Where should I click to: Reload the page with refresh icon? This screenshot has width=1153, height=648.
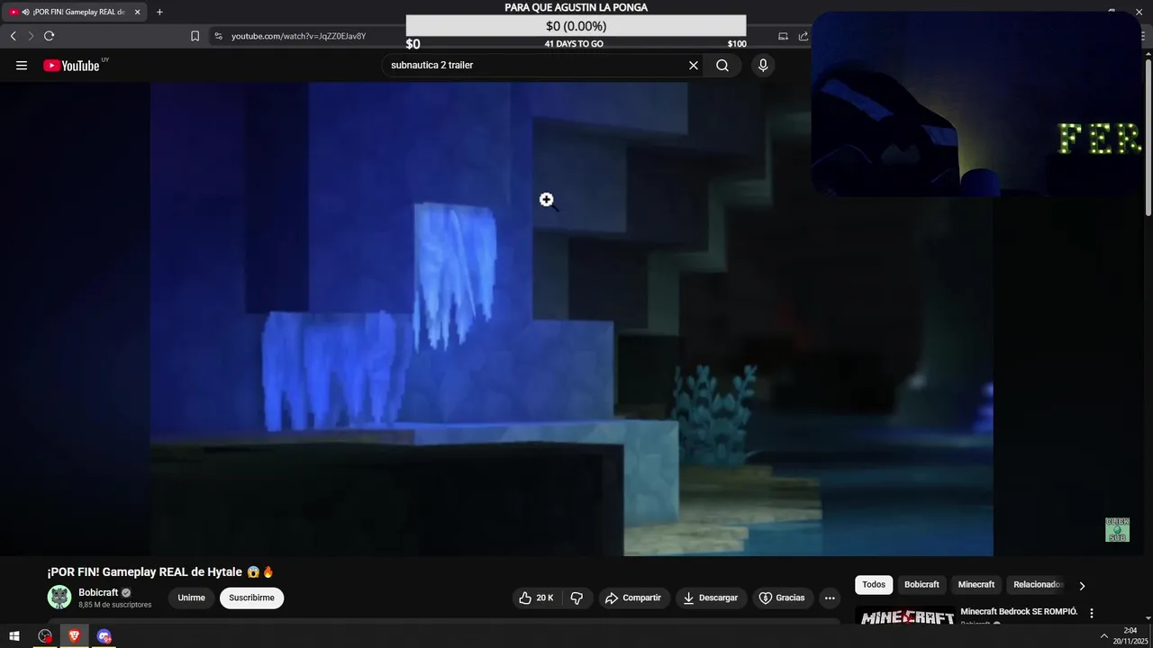(49, 36)
